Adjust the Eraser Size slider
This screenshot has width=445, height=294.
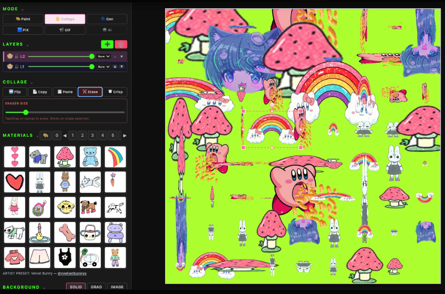pos(26,112)
